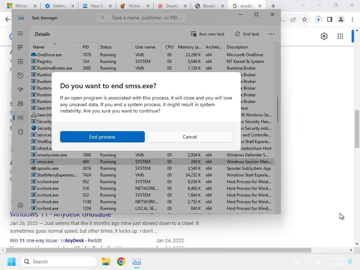This screenshot has width=360, height=270.
Task: Switch to the 1fichier browser tab
Action: [135, 6]
